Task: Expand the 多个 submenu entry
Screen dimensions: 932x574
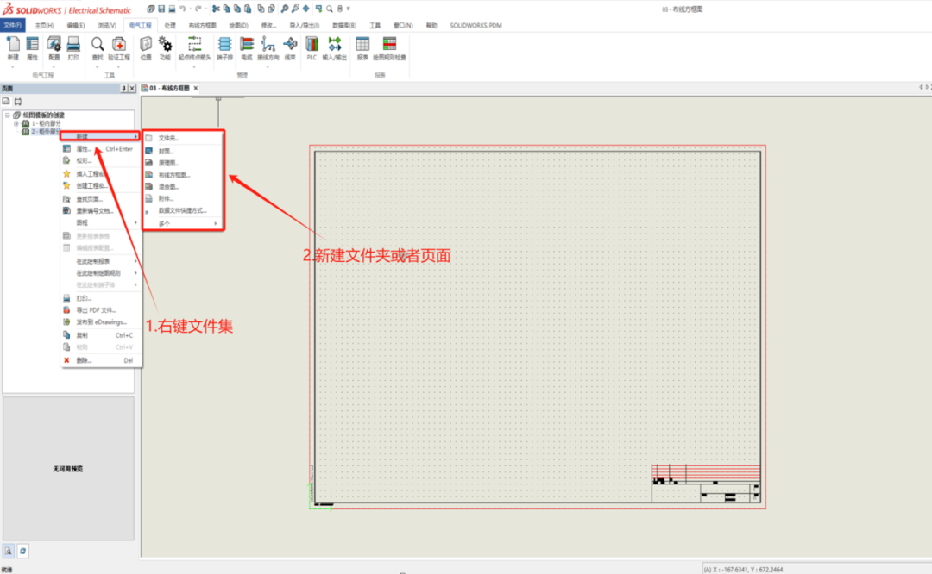Action: [x=163, y=224]
